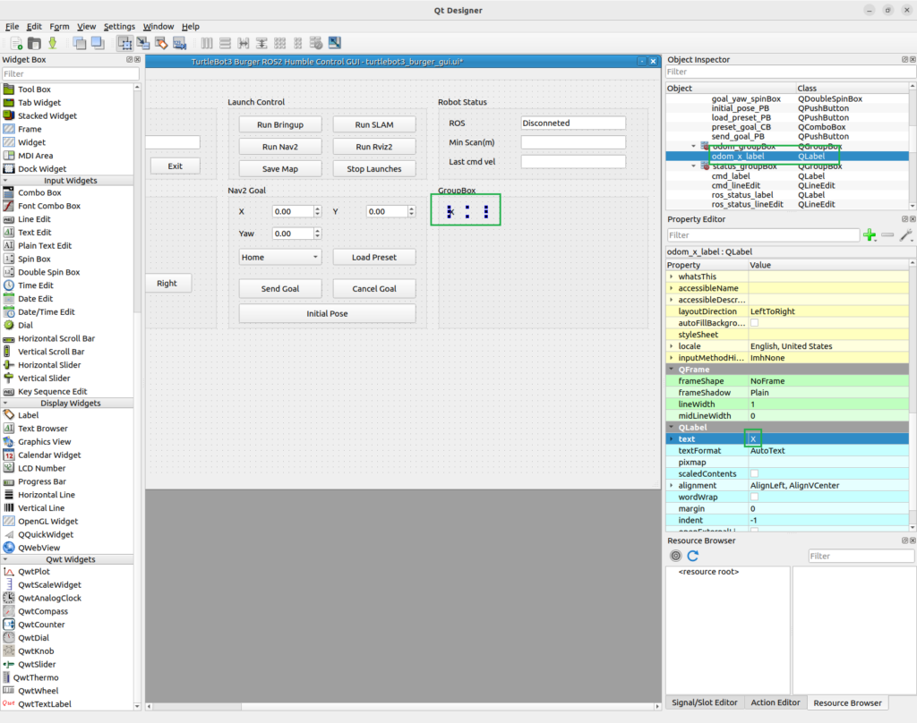Toggle the autoFillBackground property checkbox
Screen dimensions: 917x723
(754, 323)
